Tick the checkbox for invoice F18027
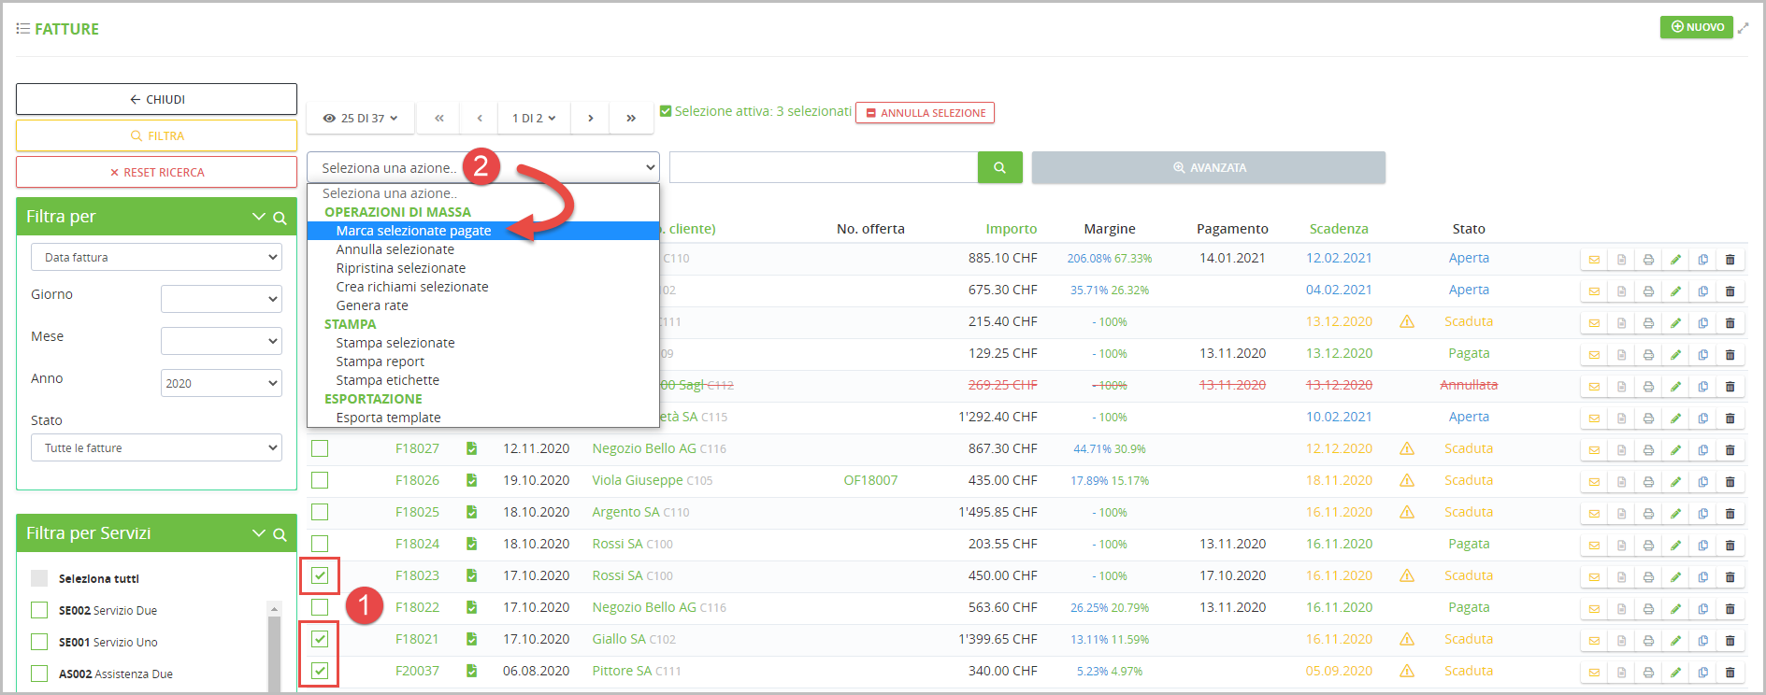1766x695 pixels. click(320, 448)
